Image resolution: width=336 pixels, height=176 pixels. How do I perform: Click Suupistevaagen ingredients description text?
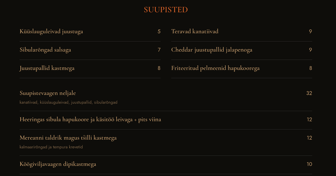68,102
